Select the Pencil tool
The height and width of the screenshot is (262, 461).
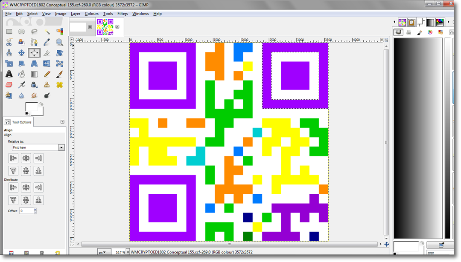click(47, 74)
